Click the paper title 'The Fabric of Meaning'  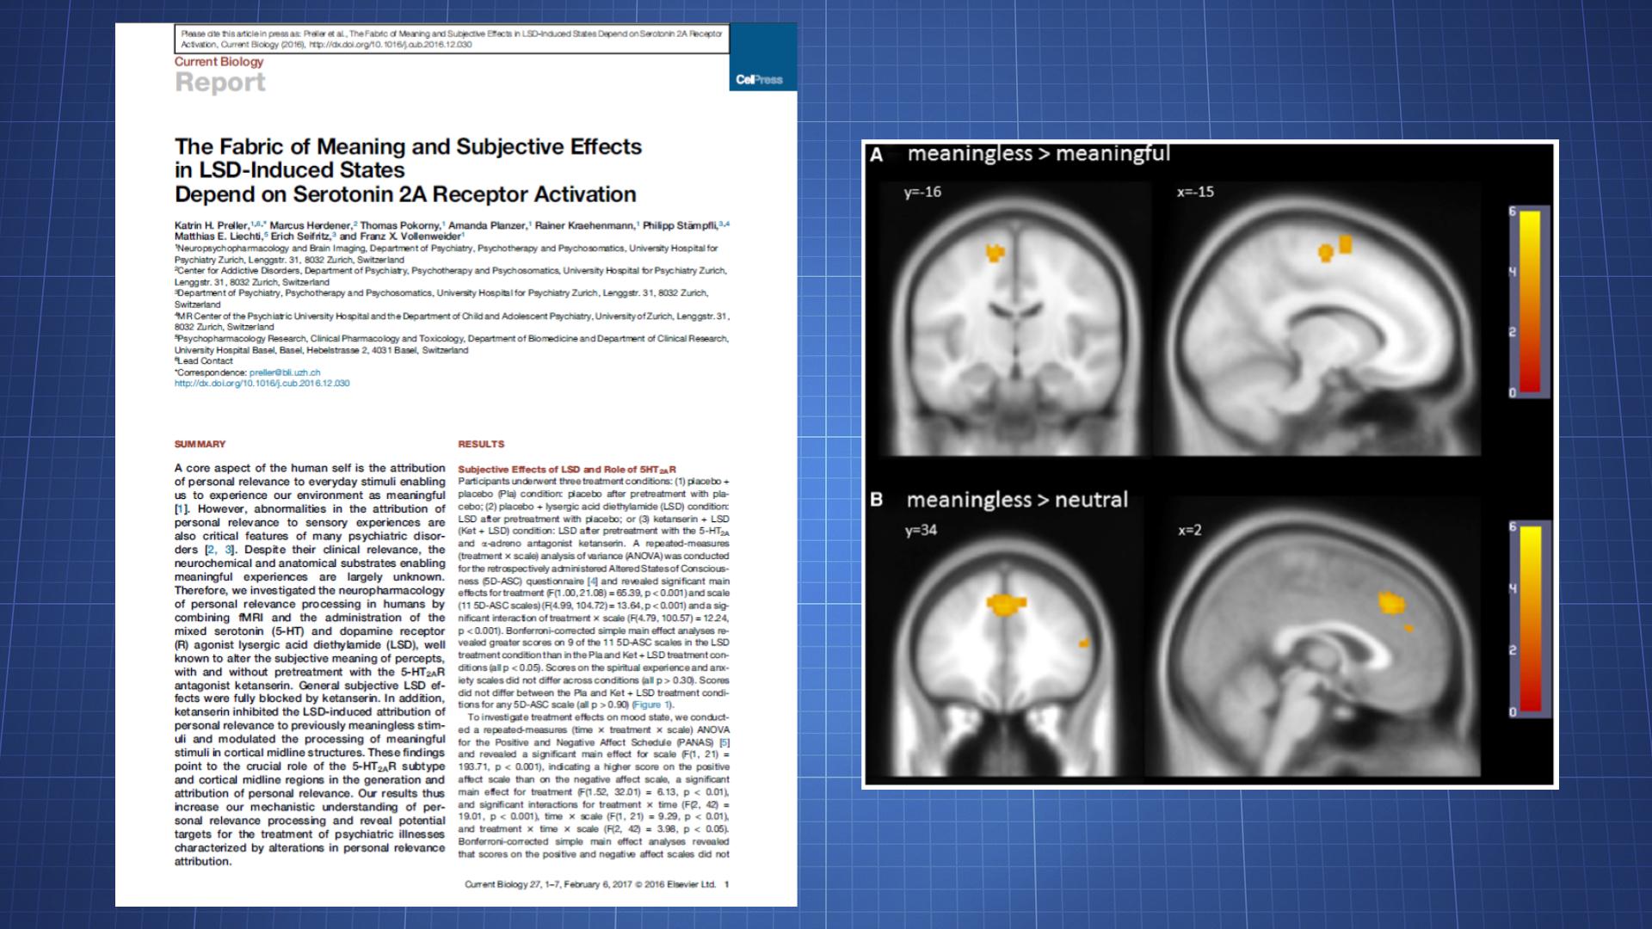coord(408,170)
